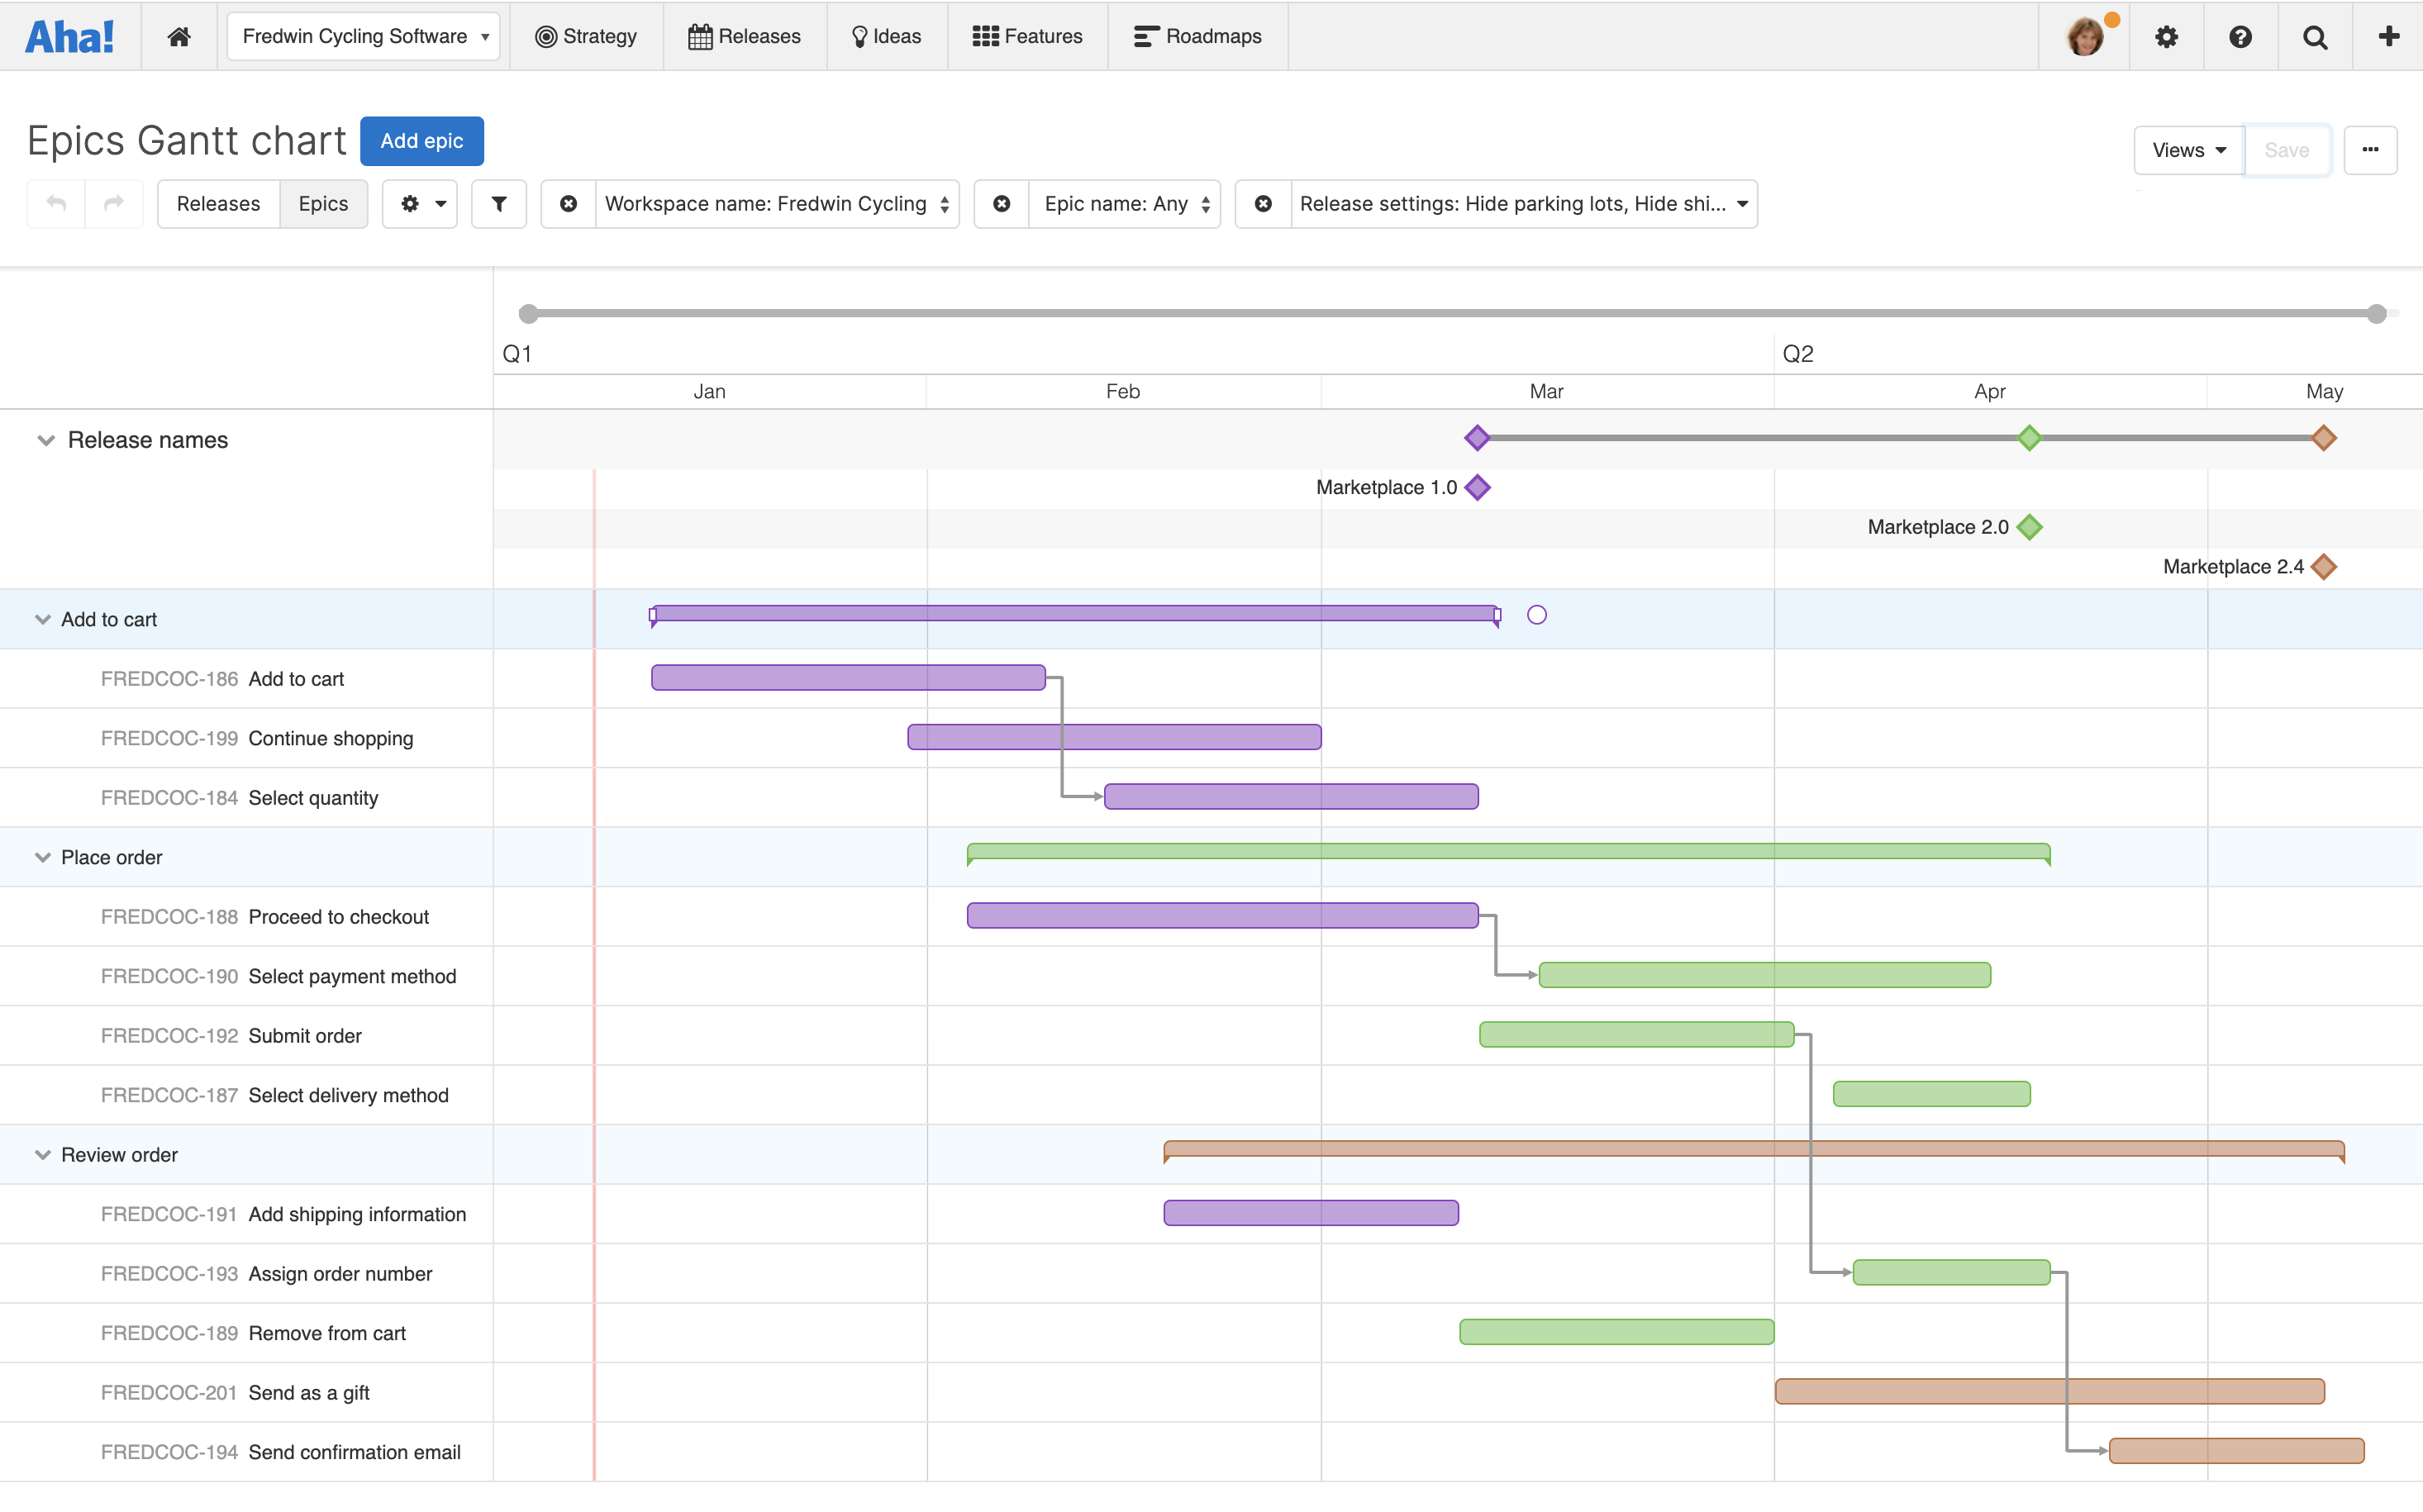This screenshot has height=1512, width=2423.
Task: Select the Marketplace 2.0 milestone diamond
Action: (x=2031, y=527)
